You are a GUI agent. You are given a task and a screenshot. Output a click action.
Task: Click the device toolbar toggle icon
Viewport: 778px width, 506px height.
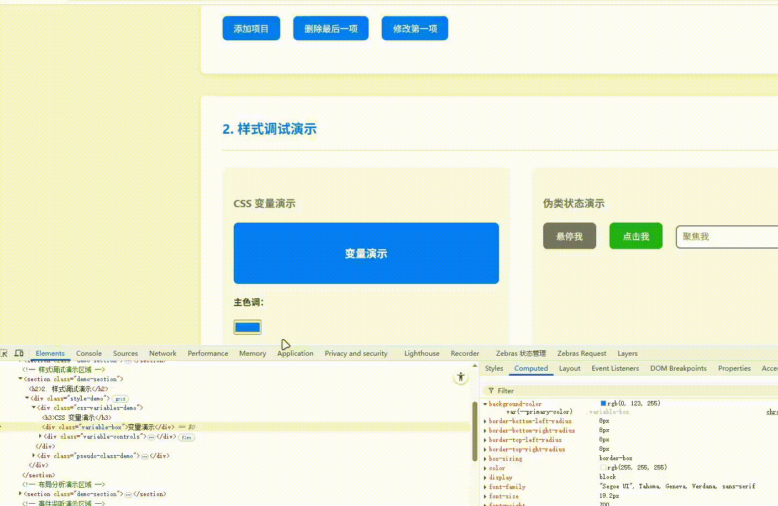pos(19,353)
